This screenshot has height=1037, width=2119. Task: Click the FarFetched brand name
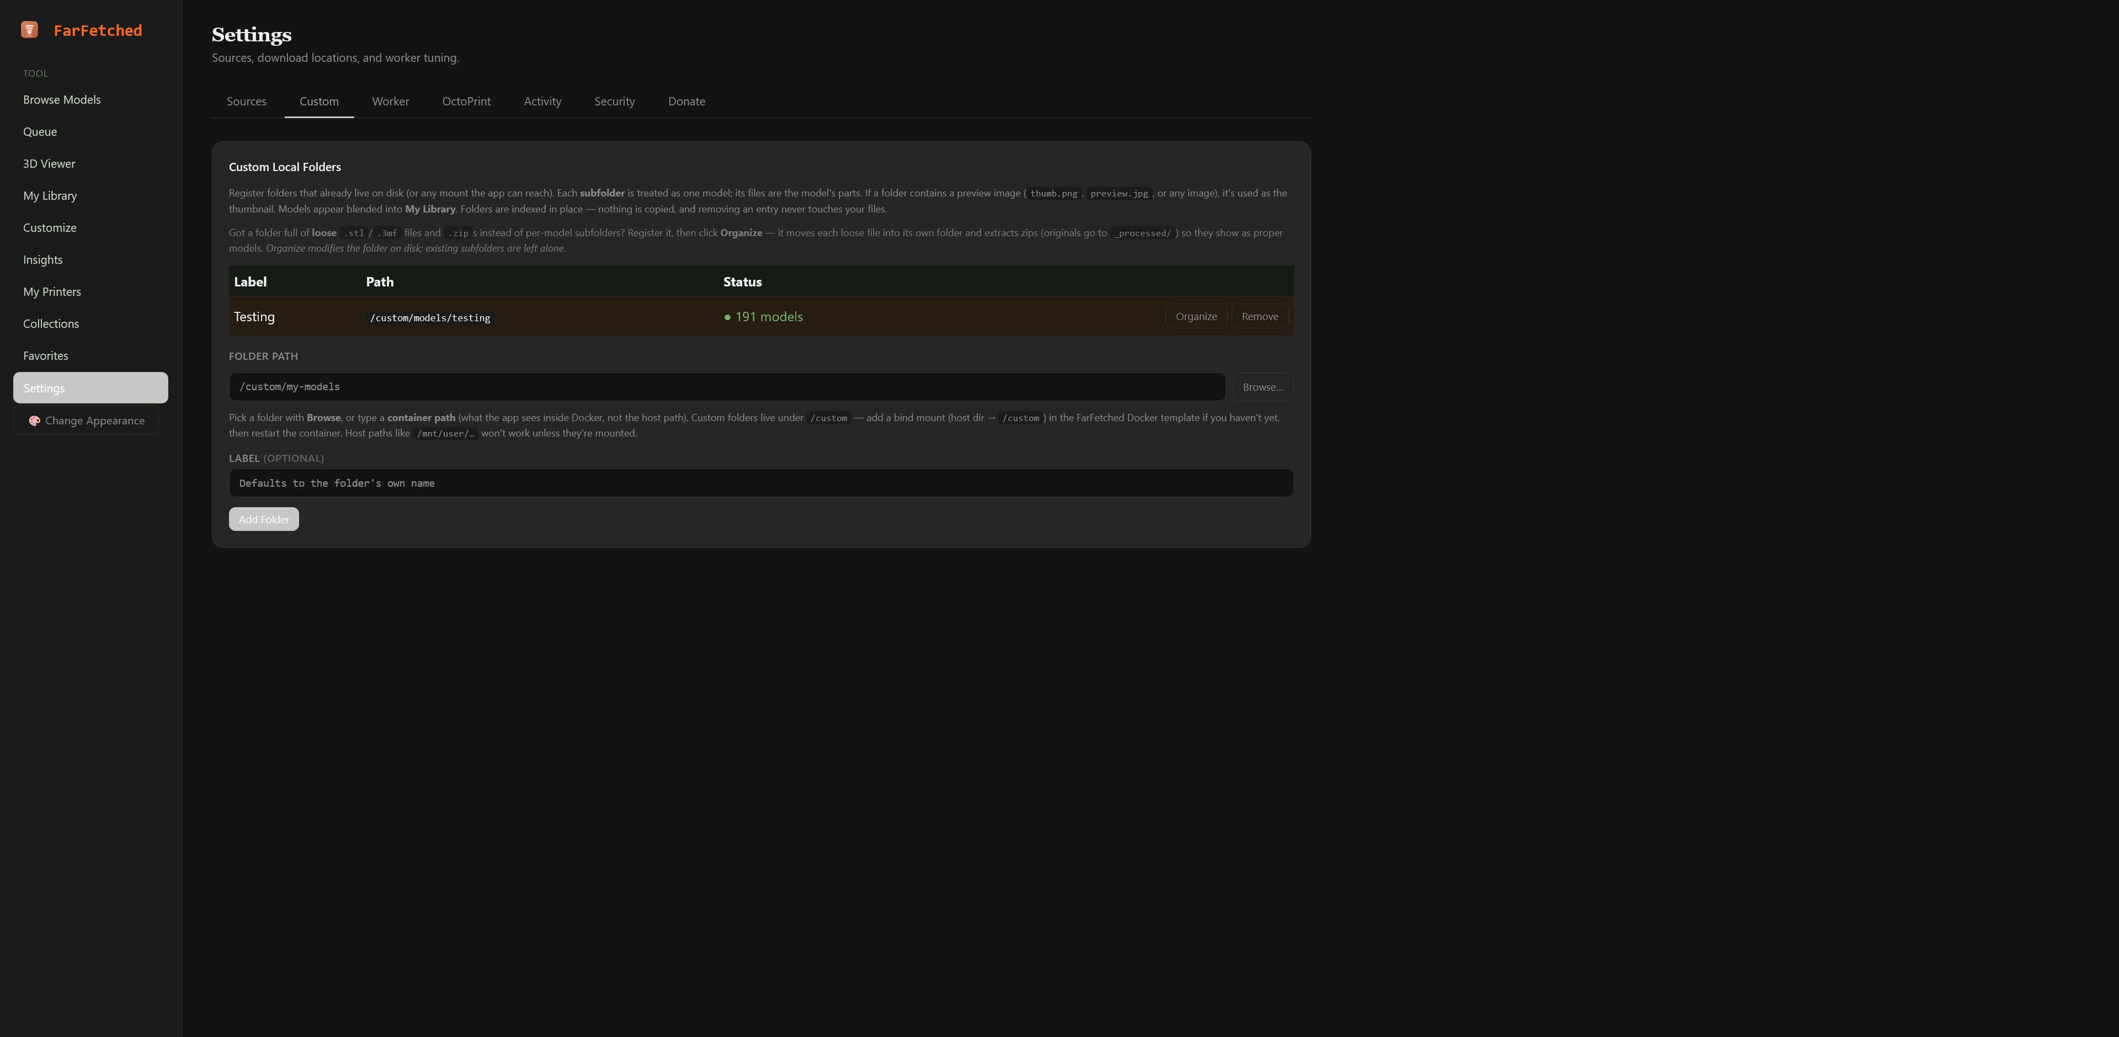[x=98, y=30]
